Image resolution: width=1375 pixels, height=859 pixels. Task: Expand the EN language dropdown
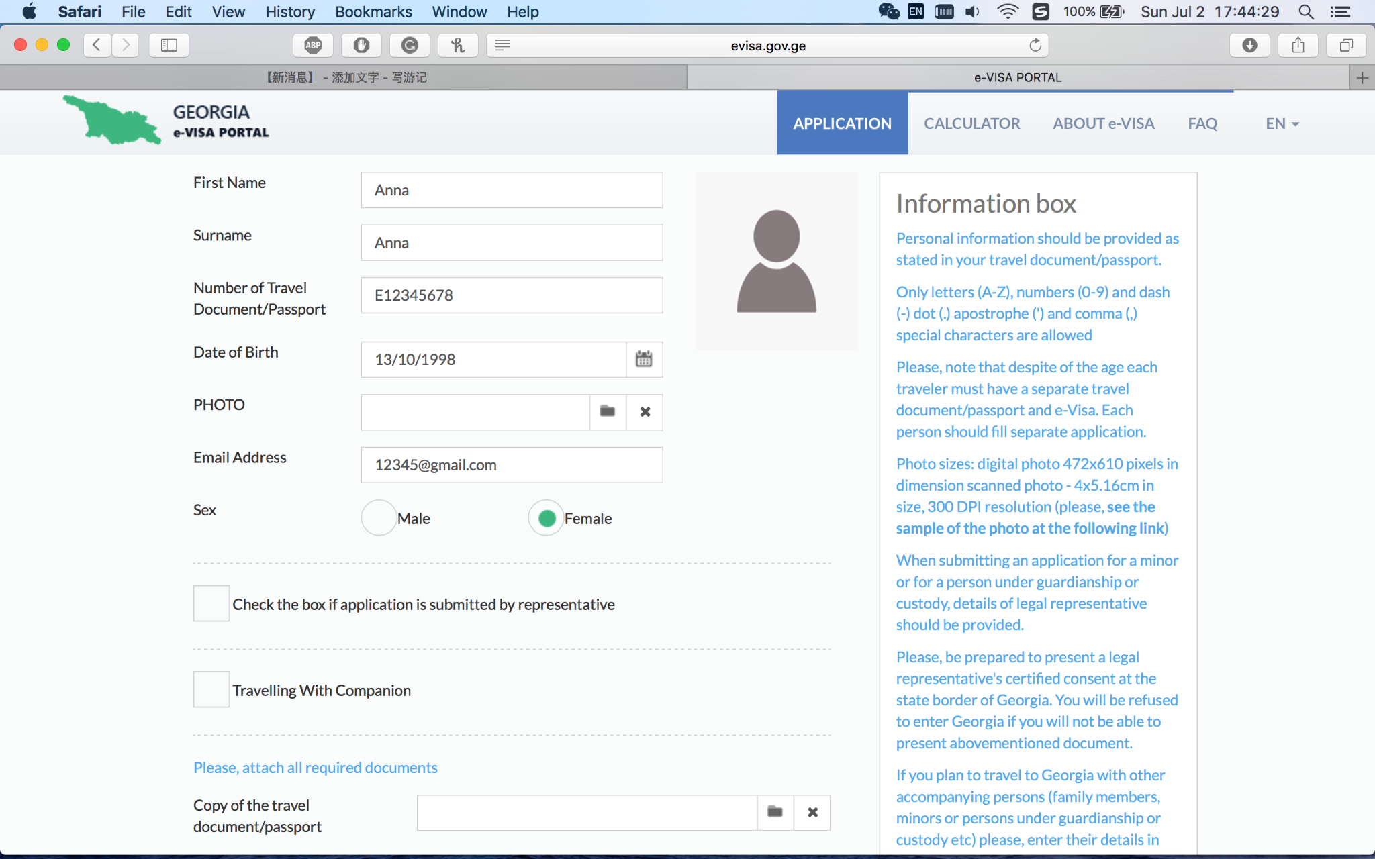(x=1282, y=123)
